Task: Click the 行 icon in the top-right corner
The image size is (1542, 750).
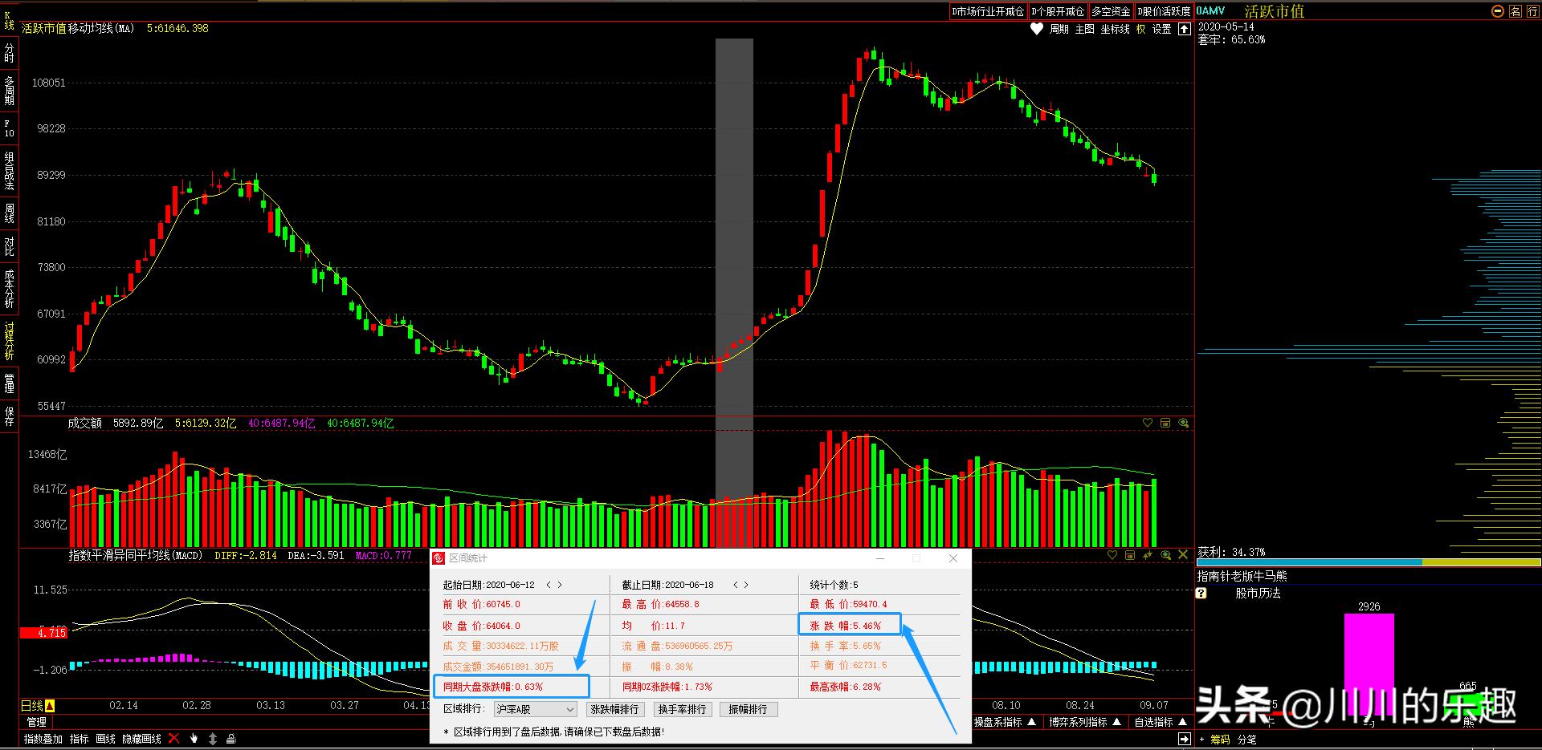Action: 1532,11
